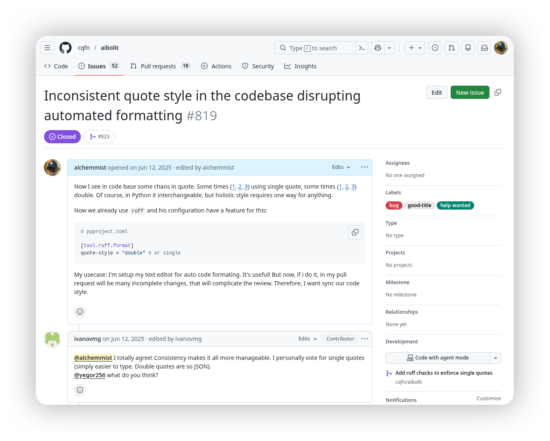550x441 pixels.
Task: Open the Copilot chat icon
Action: click(378, 48)
